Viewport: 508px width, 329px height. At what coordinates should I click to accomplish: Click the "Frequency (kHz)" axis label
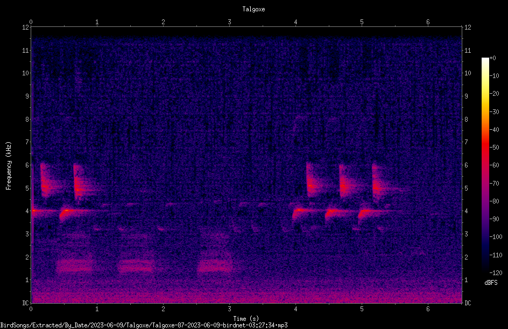(x=9, y=166)
